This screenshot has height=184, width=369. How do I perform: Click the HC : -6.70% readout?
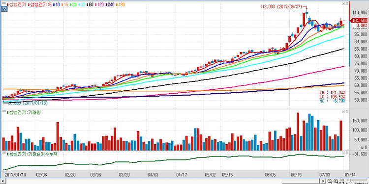(x=333, y=101)
